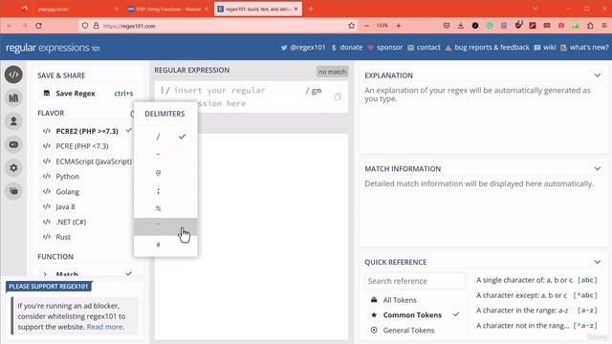
Task: Open the Firefox hamburger menu
Action: tap(604, 26)
